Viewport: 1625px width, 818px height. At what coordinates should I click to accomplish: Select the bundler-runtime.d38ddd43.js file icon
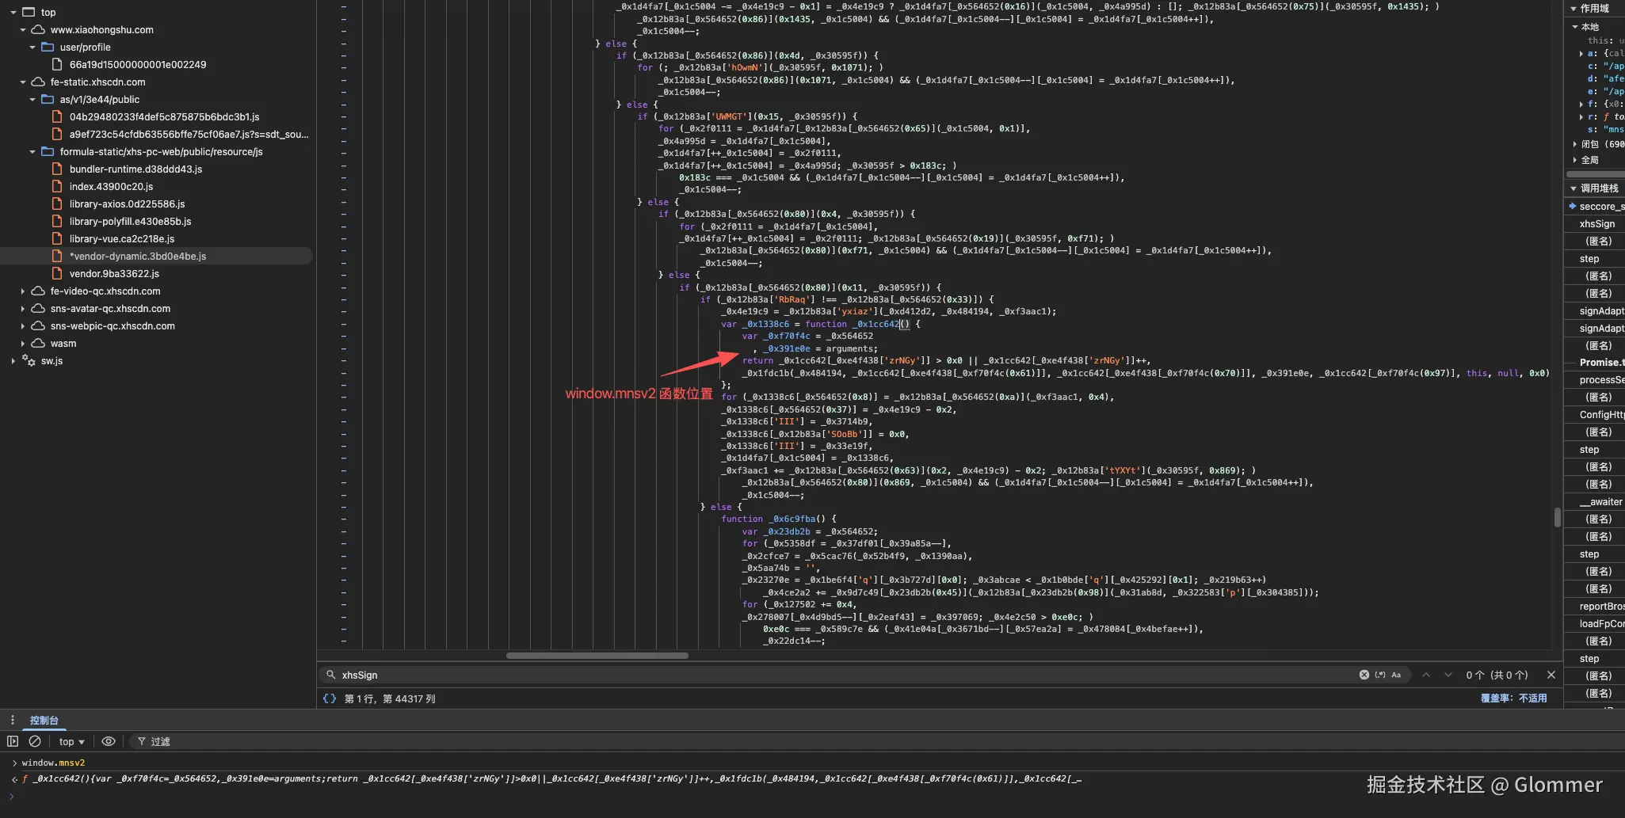coord(57,169)
